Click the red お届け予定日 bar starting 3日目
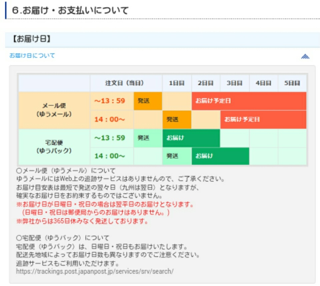The height and width of the screenshot is (286, 320). pyautogui.click(x=263, y=119)
